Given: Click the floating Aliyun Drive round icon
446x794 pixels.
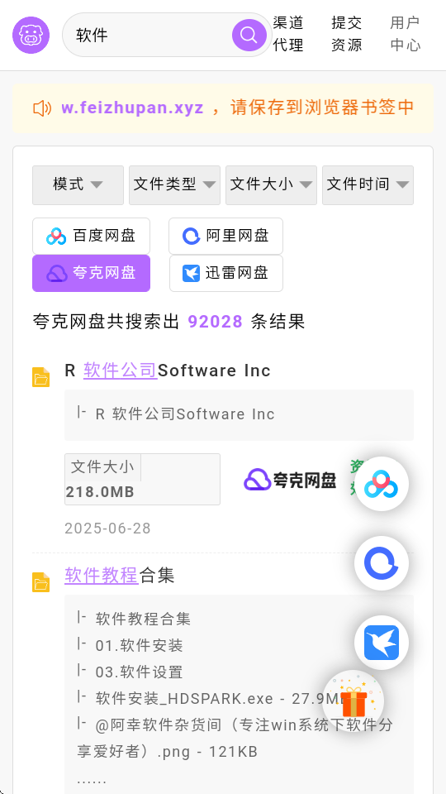Looking at the screenshot, I should [x=382, y=563].
